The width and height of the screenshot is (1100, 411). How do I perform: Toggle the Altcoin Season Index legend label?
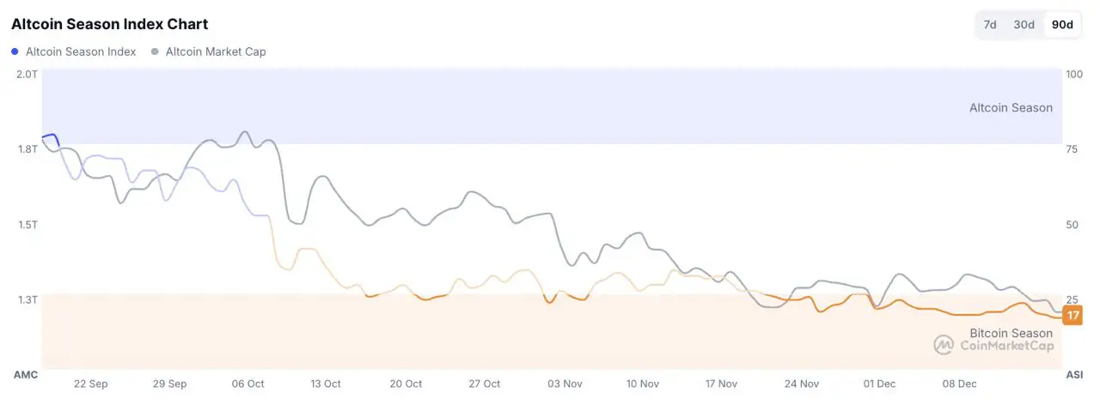(x=81, y=51)
